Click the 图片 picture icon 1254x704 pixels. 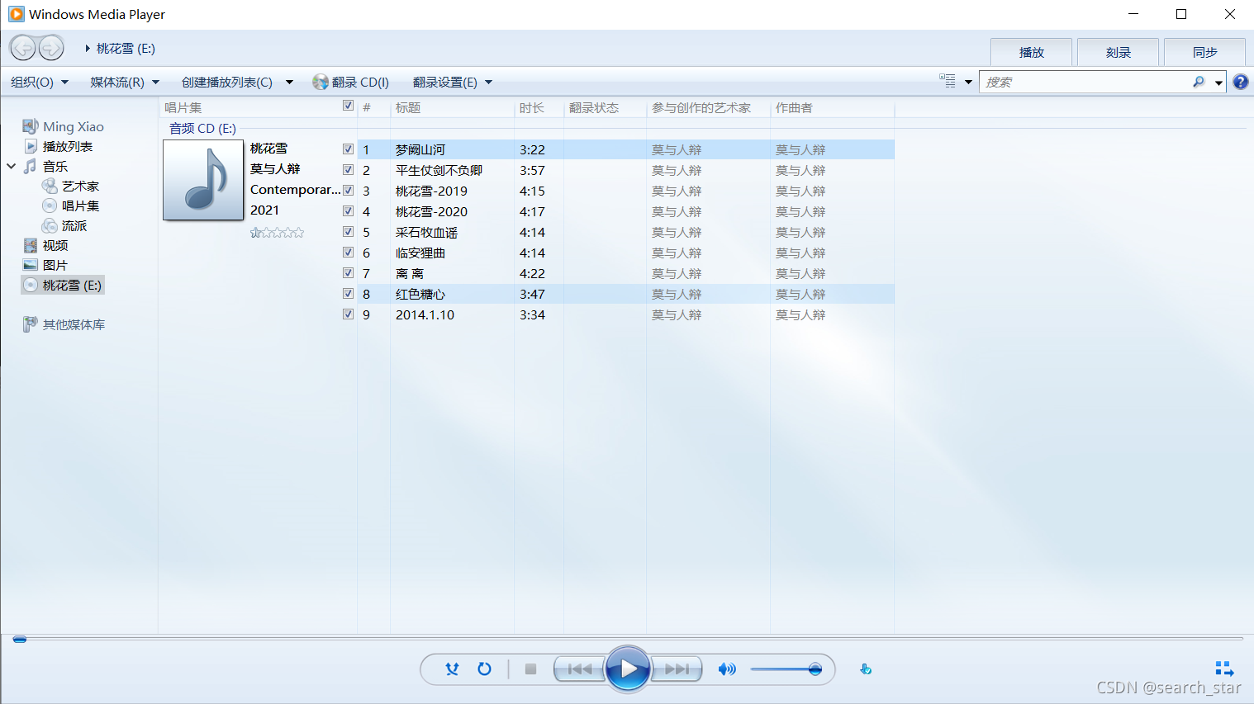[31, 265]
